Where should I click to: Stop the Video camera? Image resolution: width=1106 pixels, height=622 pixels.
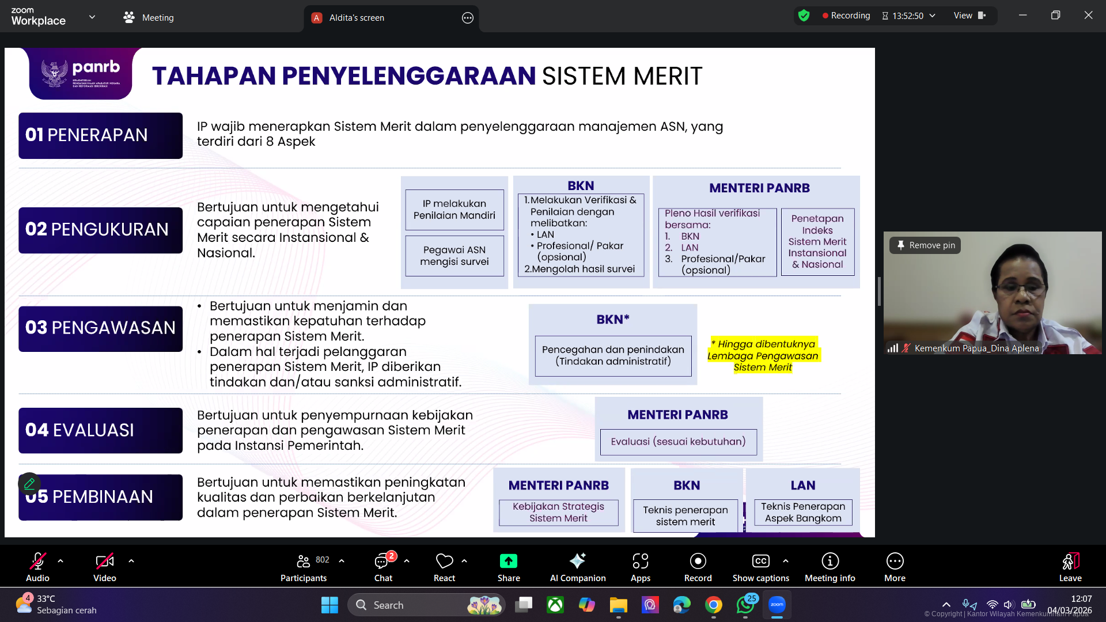click(x=104, y=566)
